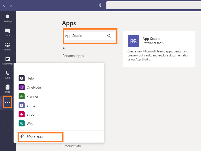
Task: Click the Apps page heading
Action: coord(69,23)
